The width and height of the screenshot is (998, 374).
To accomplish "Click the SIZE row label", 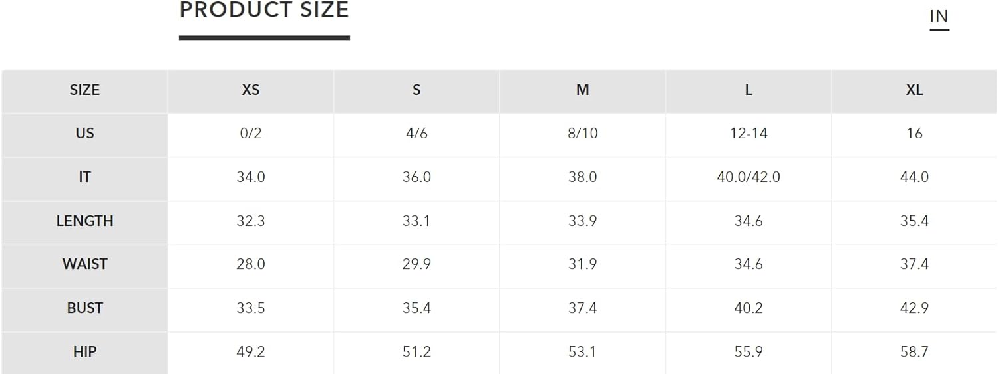I will click(x=84, y=90).
